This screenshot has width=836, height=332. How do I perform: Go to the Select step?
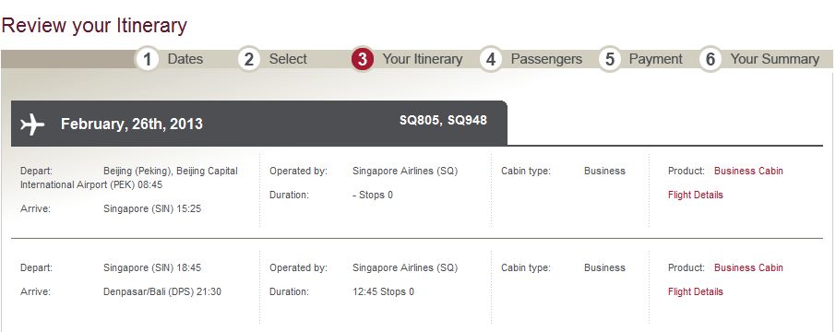288,59
